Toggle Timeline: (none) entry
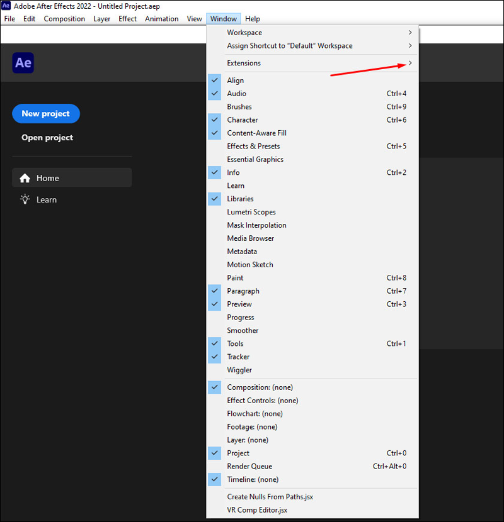Viewport: 504px width, 522px height. pyautogui.click(x=312, y=479)
